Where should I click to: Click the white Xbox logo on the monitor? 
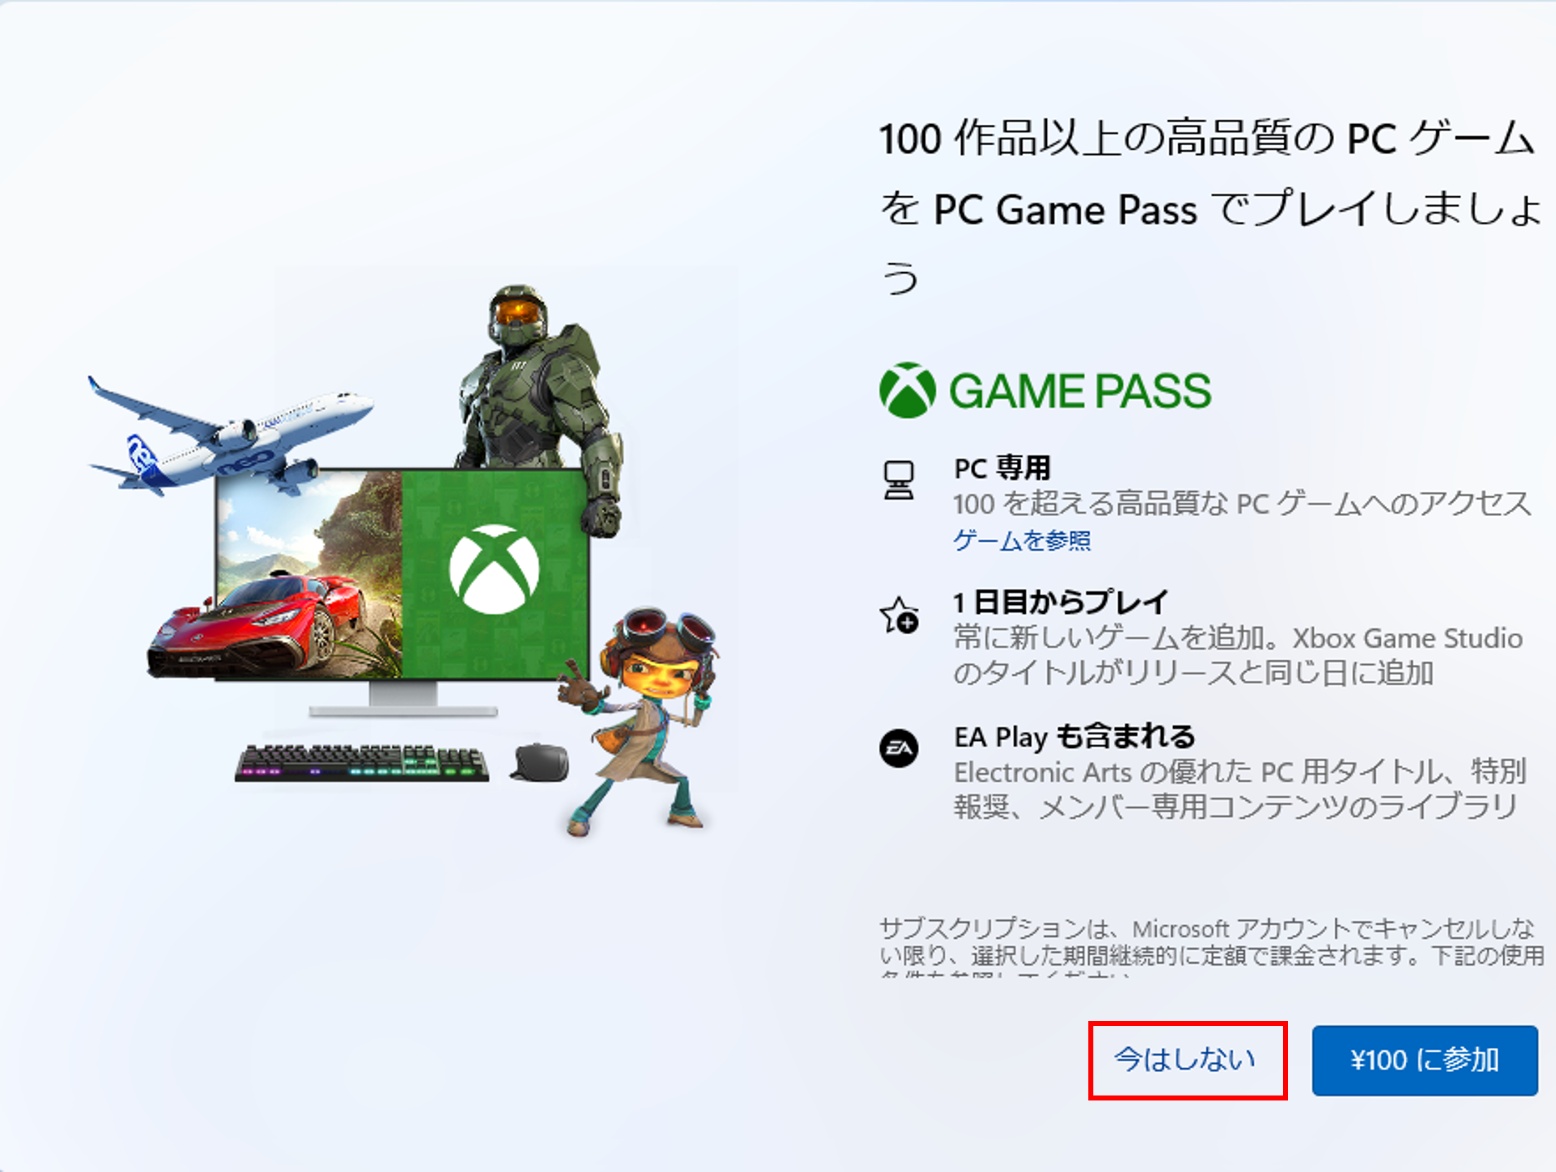click(x=494, y=569)
